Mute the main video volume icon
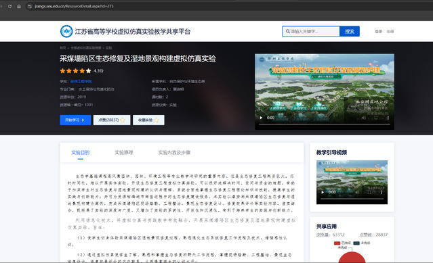This screenshot has width=433, height=263. (x=364, y=118)
